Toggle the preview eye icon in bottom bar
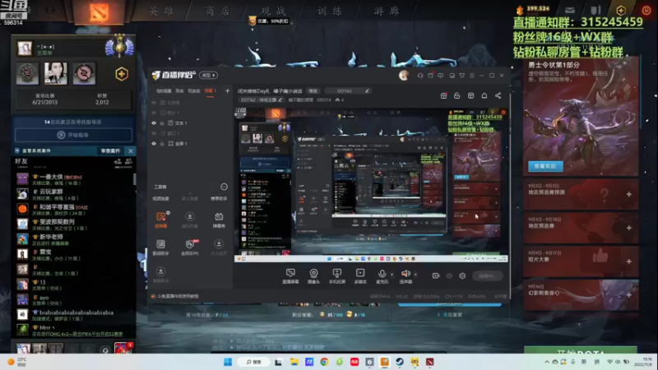The height and width of the screenshot is (370, 658). pos(449,275)
